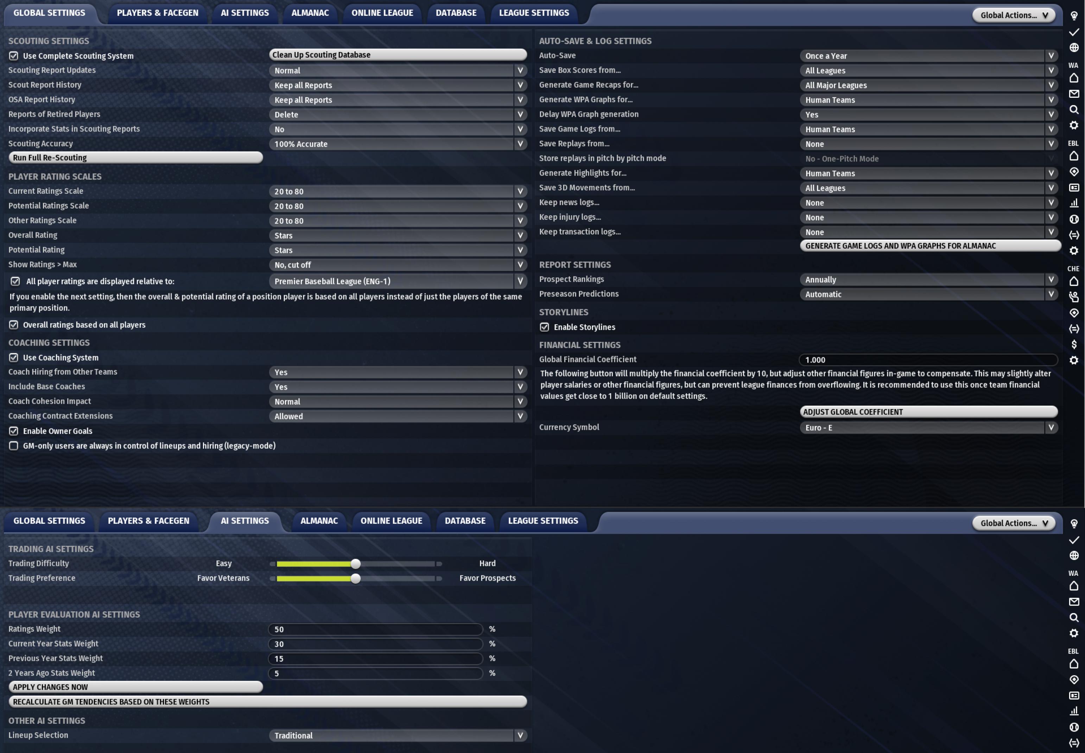This screenshot has width=1085, height=753.
Task: Click the Trading Difficulty slider handle
Action: point(355,563)
